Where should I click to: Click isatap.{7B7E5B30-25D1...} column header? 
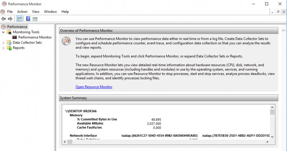[x=236, y=136]
